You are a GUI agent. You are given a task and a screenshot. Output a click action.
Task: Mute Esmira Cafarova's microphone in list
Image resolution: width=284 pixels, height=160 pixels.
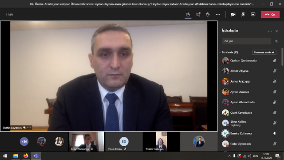click(275, 133)
